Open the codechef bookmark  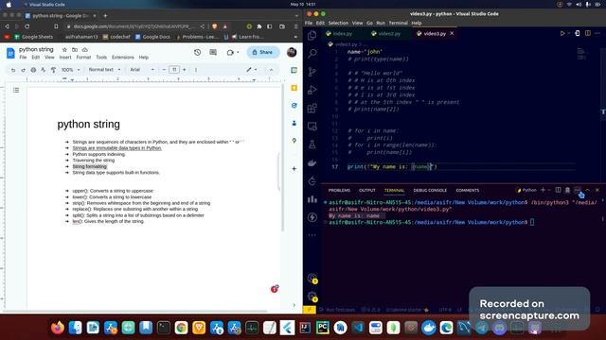(116, 37)
